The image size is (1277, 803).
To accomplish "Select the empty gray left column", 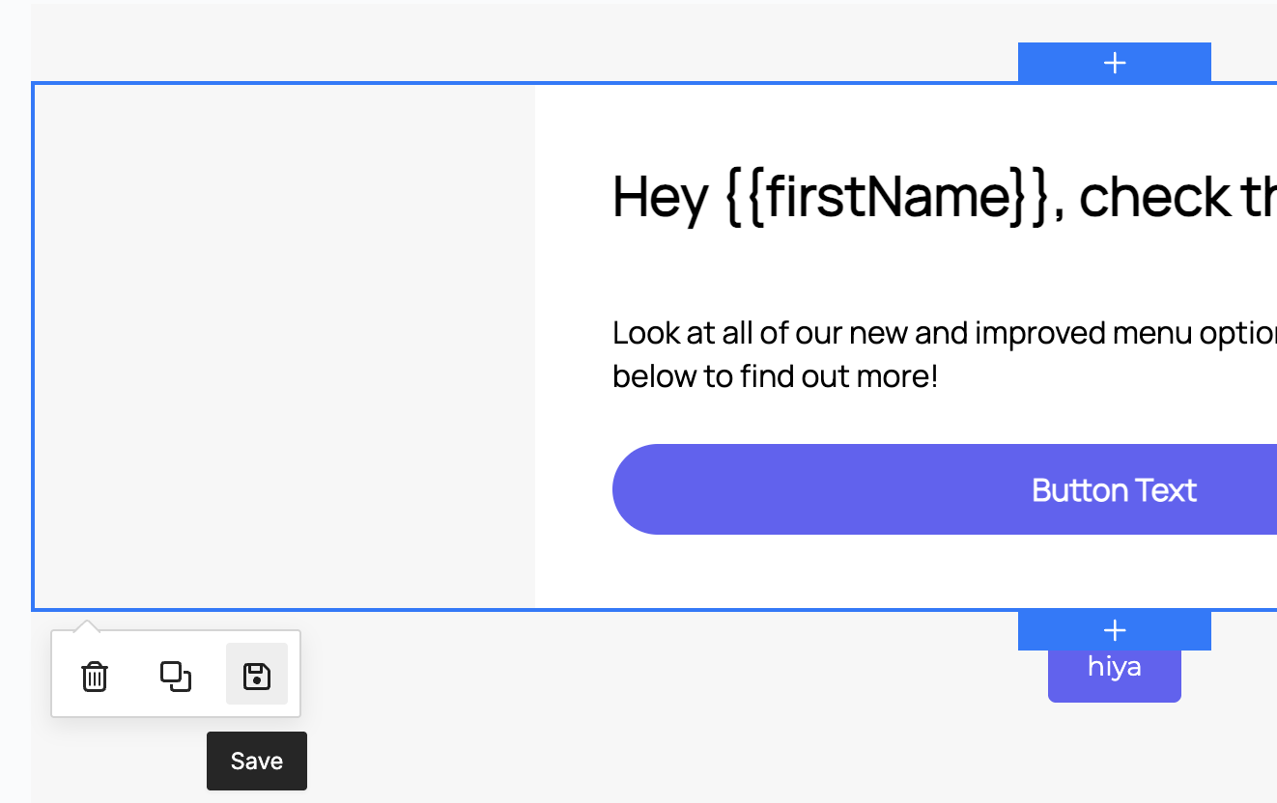I will pos(284,346).
